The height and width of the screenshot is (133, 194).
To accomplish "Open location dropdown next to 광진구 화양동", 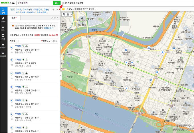I will (x=96, y=9).
